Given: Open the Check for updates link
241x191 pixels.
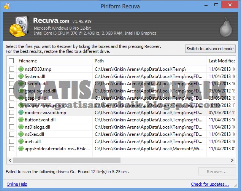Looking at the screenshot, I should tap(210, 184).
